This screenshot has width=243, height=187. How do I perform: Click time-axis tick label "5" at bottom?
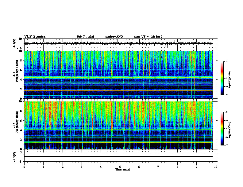pos(120,167)
